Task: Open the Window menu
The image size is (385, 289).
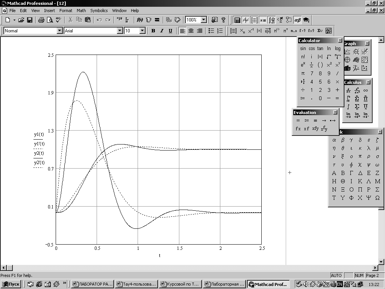Action: click(x=119, y=11)
